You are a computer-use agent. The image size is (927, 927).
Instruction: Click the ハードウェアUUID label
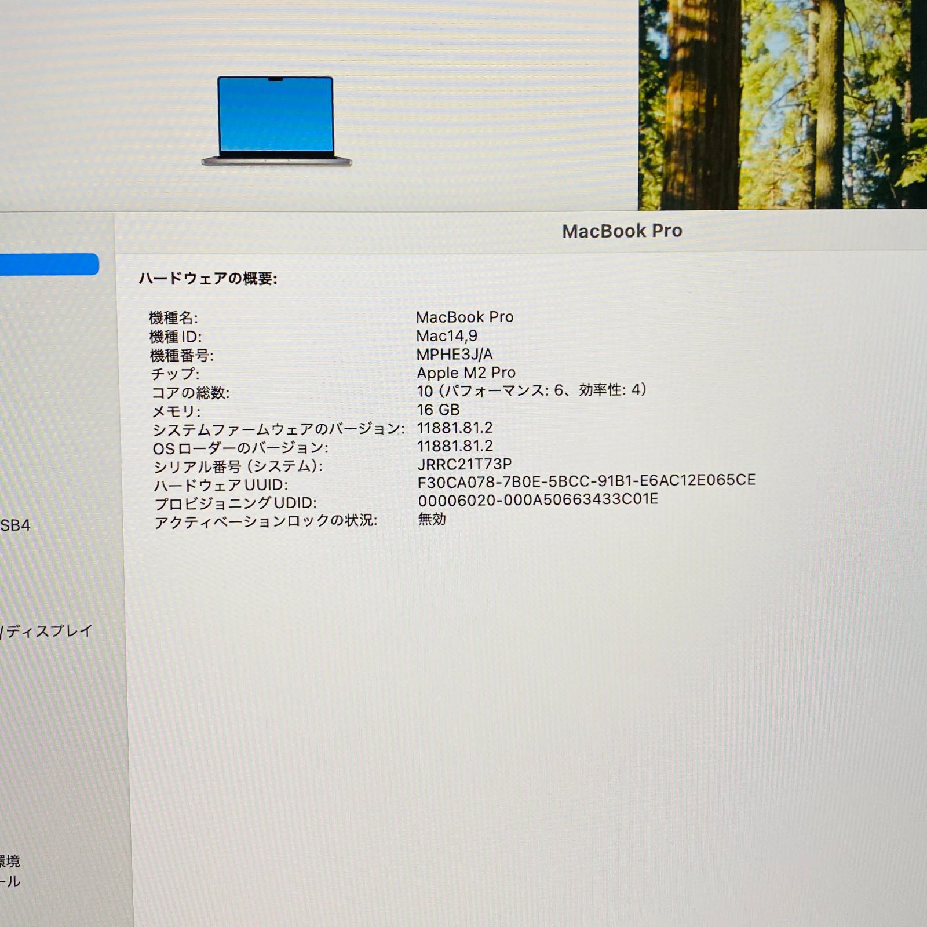click(221, 485)
